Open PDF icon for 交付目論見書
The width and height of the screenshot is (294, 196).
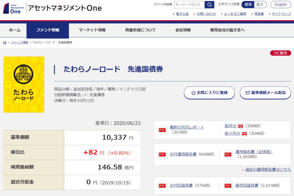coord(163,186)
